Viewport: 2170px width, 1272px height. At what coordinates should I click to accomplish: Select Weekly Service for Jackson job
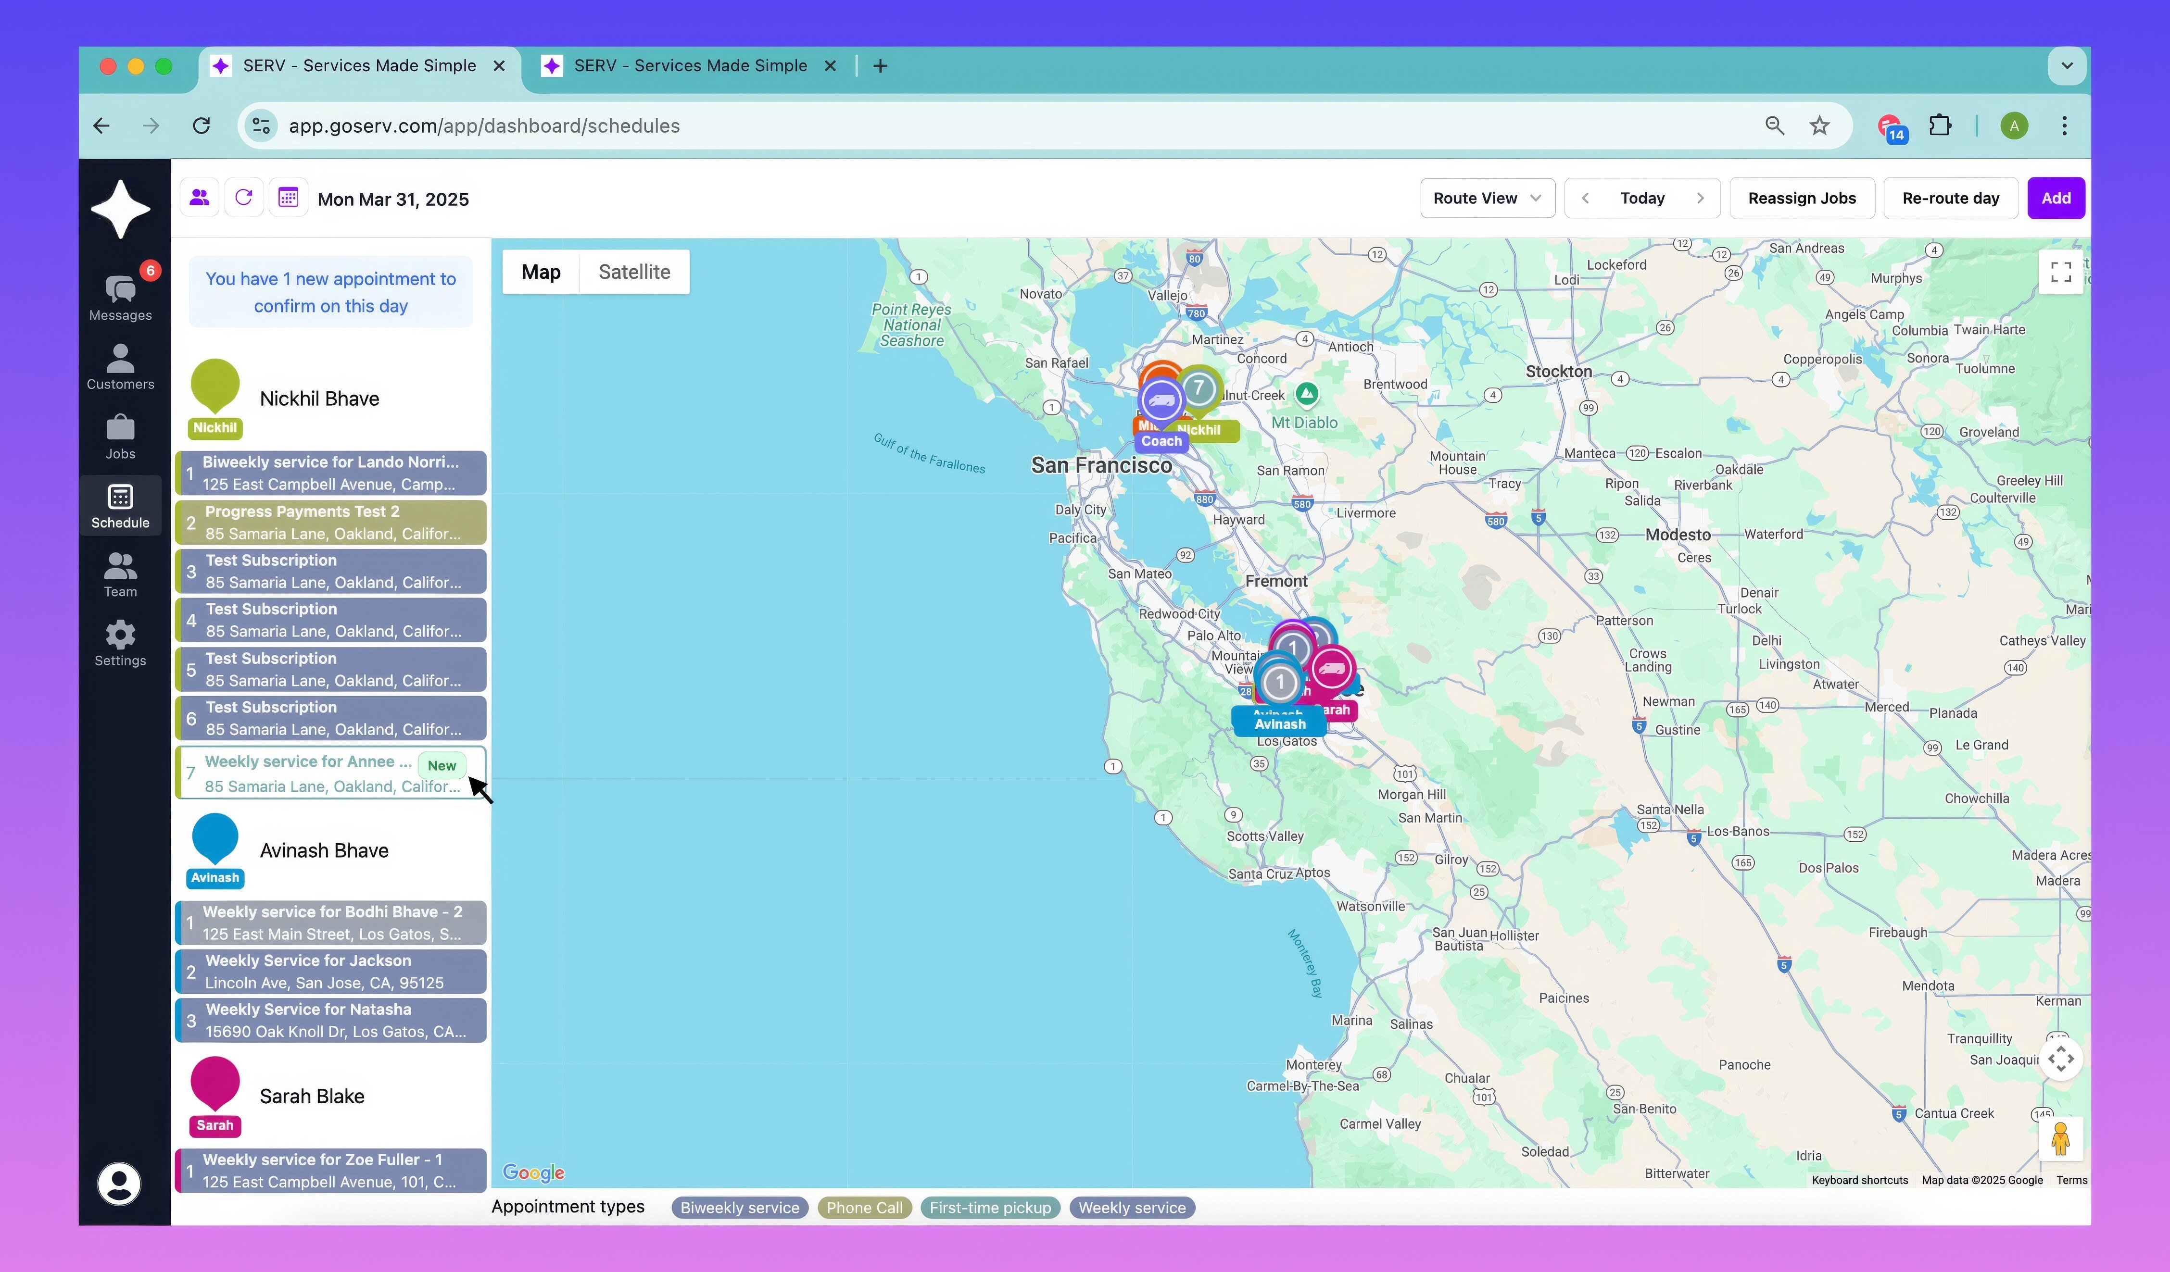click(x=331, y=971)
